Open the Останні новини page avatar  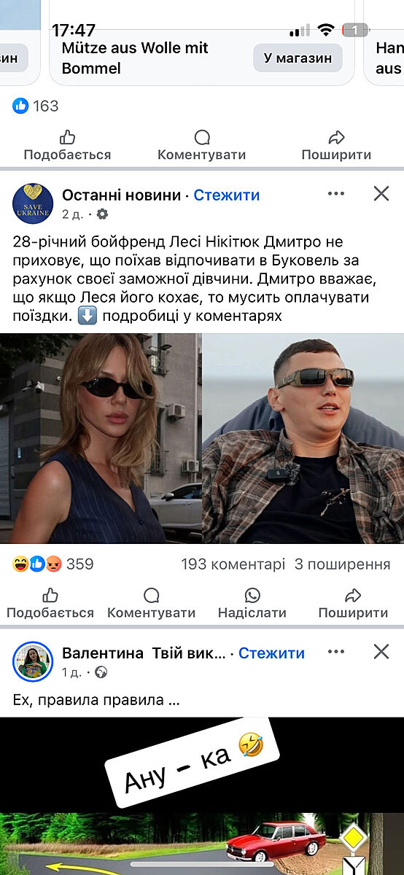(x=33, y=203)
